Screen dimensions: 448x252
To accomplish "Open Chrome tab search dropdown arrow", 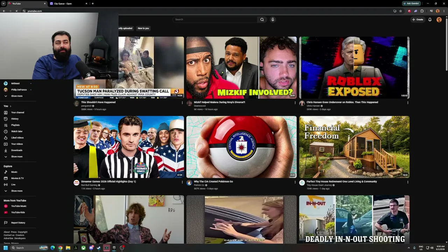I will click(3, 3).
